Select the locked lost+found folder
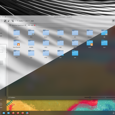Image resolution: width=115 pixels, height=115 pixels. click(17, 44)
